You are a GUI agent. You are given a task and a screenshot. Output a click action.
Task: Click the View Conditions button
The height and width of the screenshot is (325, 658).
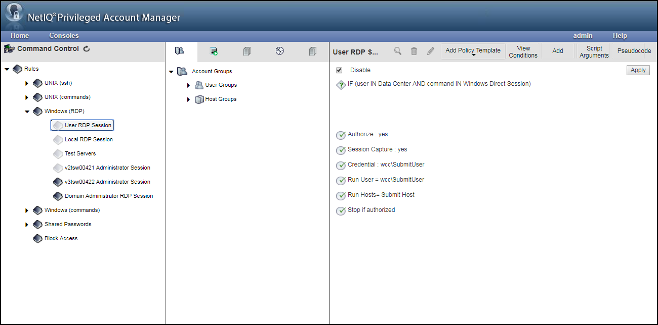coord(523,51)
